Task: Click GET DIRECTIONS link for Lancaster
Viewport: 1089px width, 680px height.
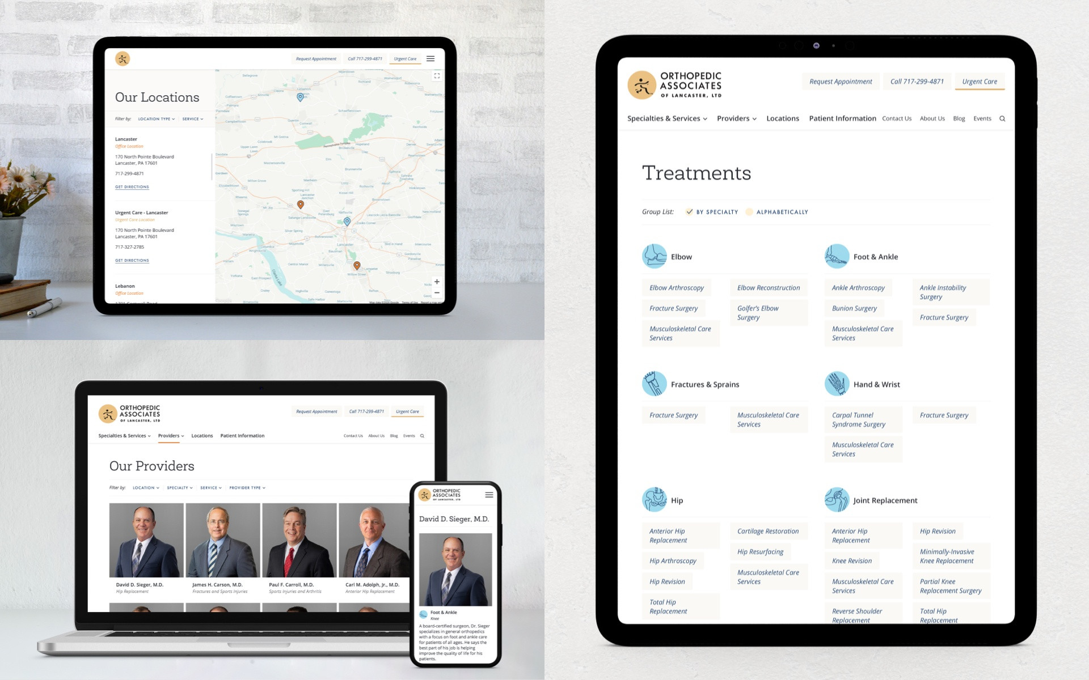Action: pyautogui.click(x=131, y=186)
